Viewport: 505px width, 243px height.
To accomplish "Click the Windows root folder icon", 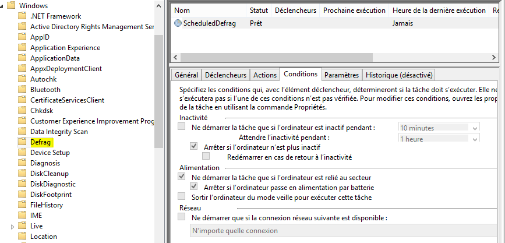I will [x=11, y=5].
